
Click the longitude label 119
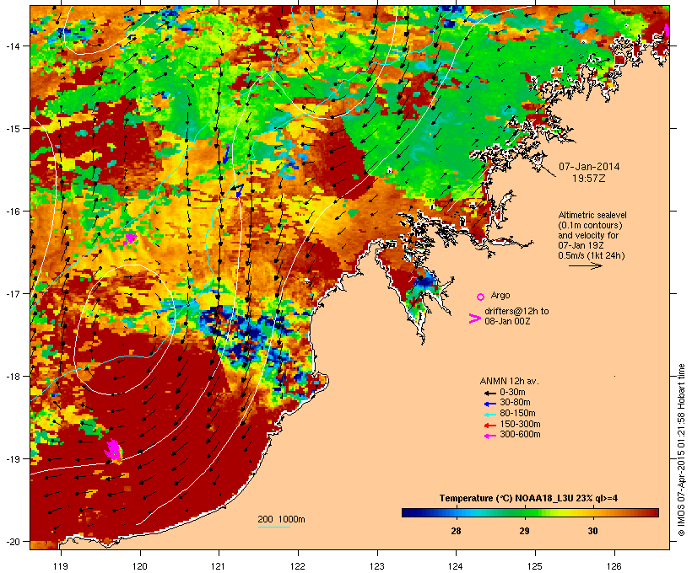[61, 566]
